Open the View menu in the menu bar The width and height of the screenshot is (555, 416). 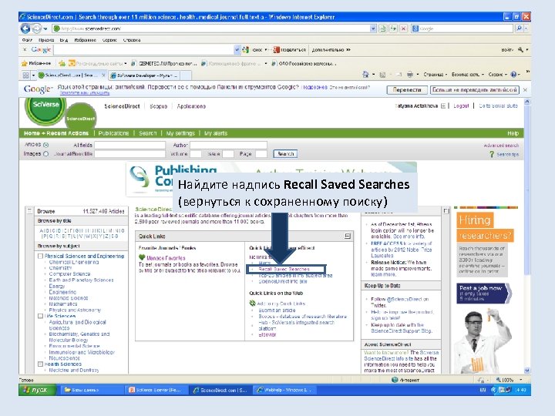pos(64,40)
